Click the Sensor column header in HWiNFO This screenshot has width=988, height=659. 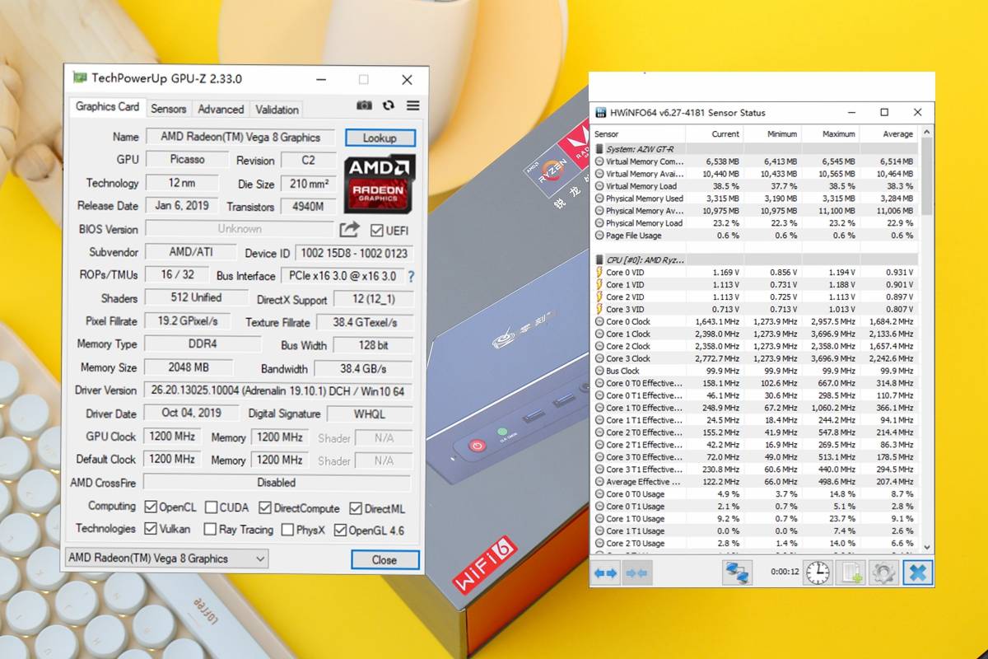pos(638,133)
